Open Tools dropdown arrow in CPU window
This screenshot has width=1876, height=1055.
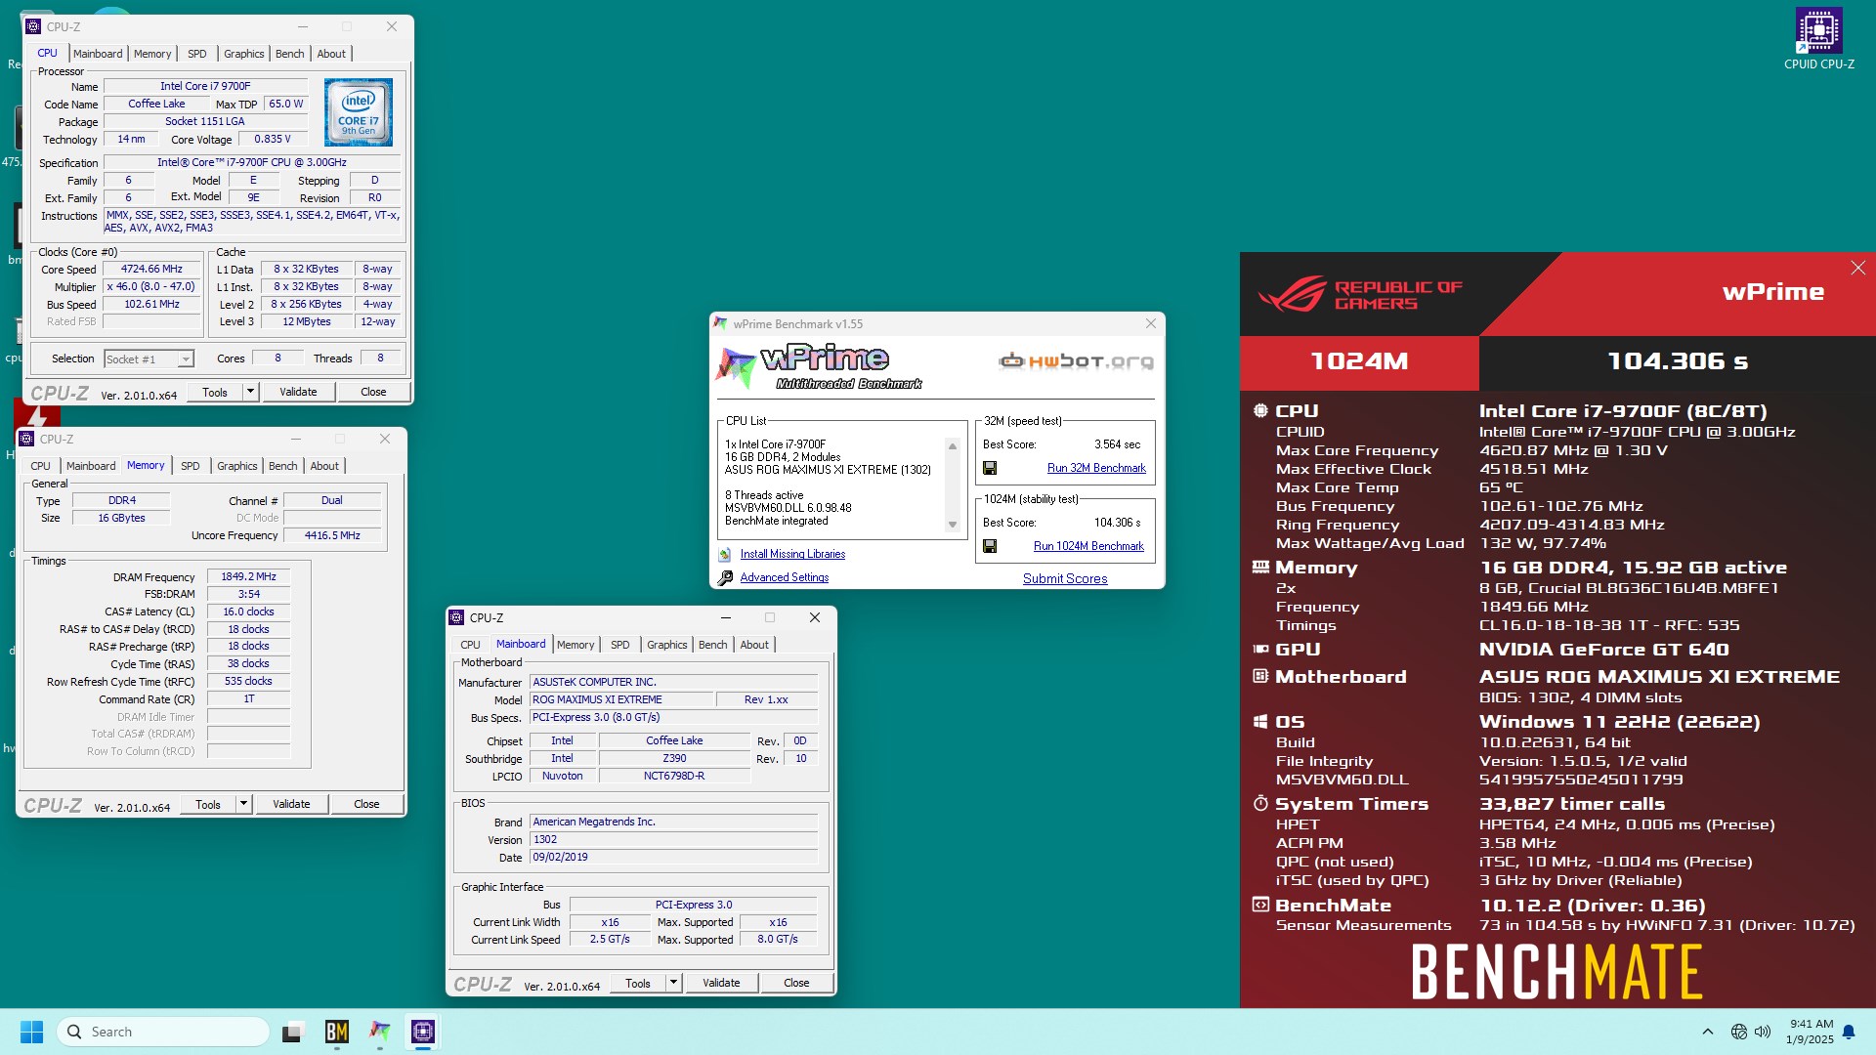[x=250, y=392]
